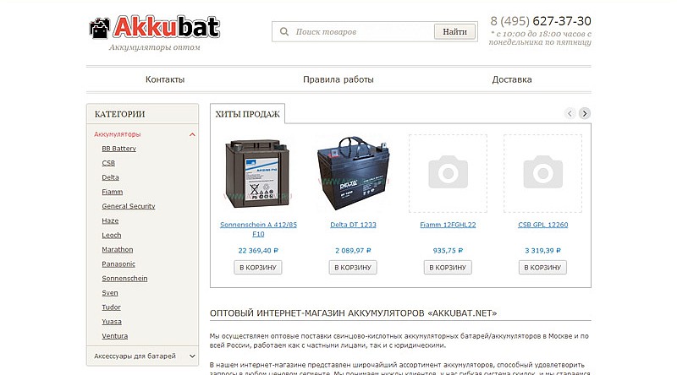The image size is (677, 375).
Task: Open the Правила работы menu item
Action: click(x=338, y=79)
